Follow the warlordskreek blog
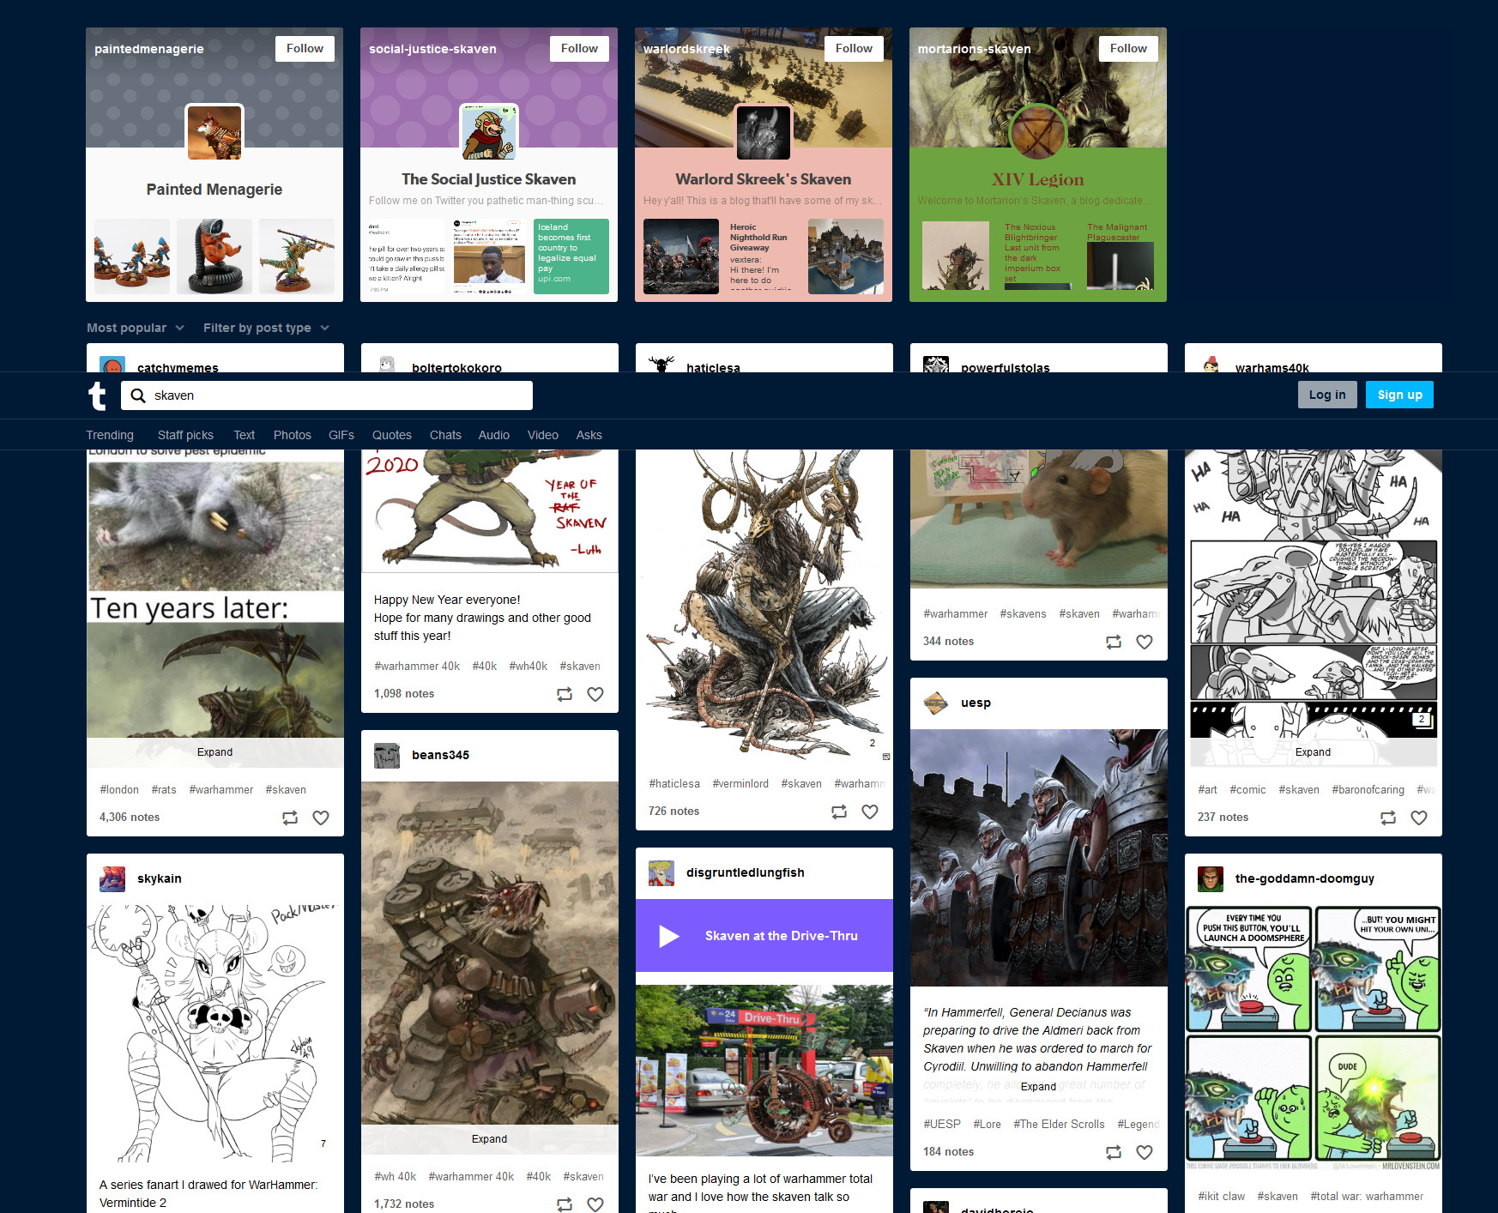Image resolution: width=1498 pixels, height=1213 pixels. click(854, 49)
